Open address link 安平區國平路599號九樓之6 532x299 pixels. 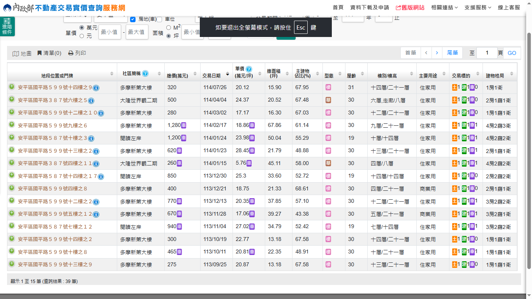click(53, 126)
